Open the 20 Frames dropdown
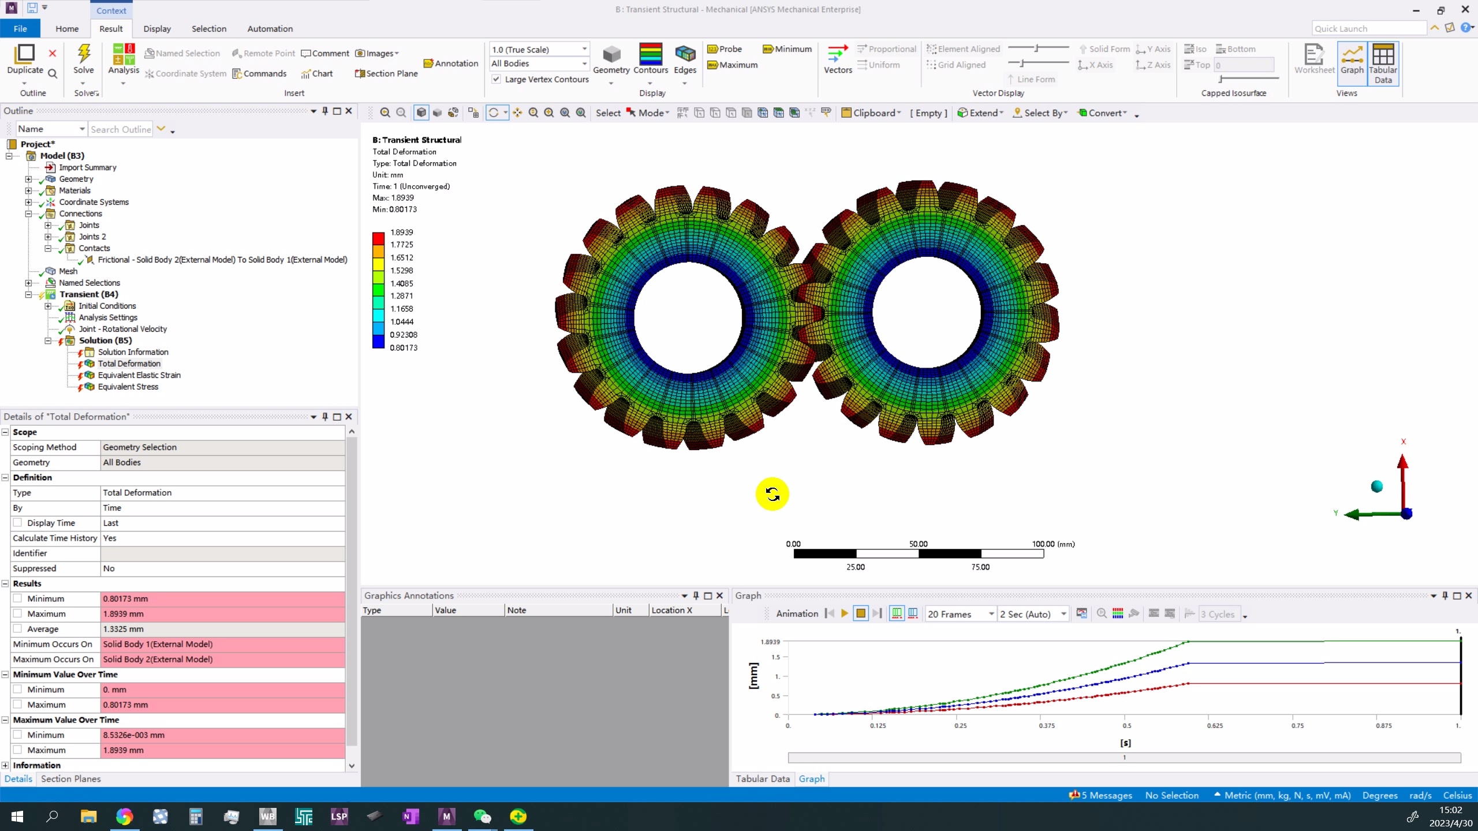Image resolution: width=1478 pixels, height=831 pixels. [991, 614]
